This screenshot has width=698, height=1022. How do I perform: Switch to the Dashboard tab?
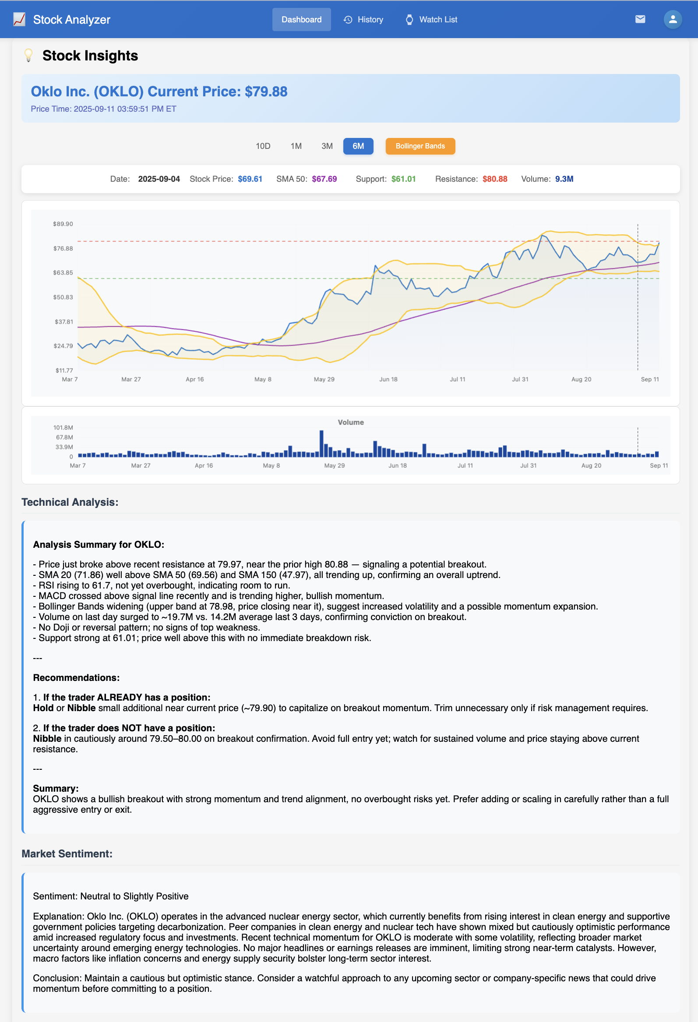[x=301, y=20]
